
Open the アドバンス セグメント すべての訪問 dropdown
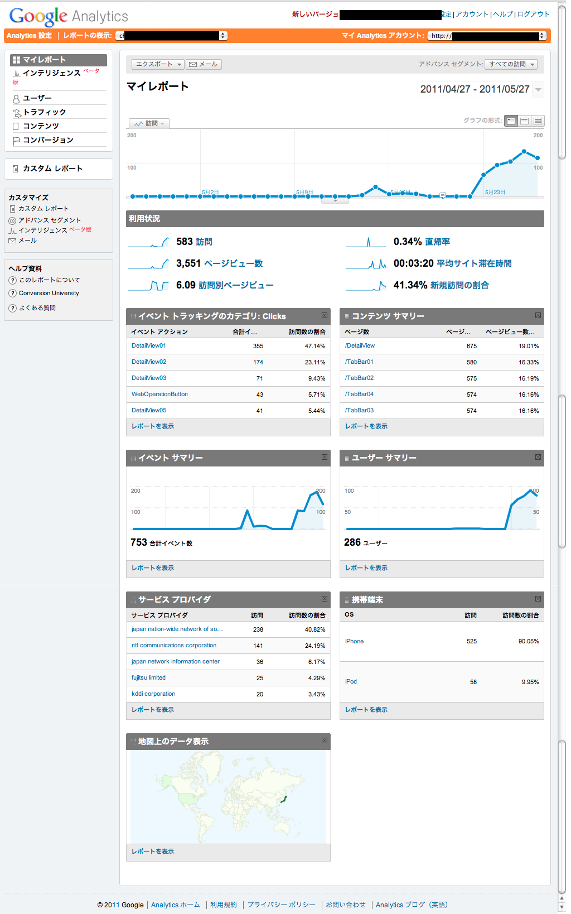[x=511, y=64]
